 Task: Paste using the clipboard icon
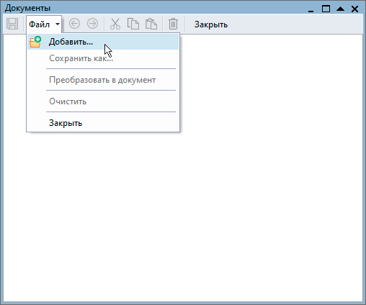[x=151, y=24]
